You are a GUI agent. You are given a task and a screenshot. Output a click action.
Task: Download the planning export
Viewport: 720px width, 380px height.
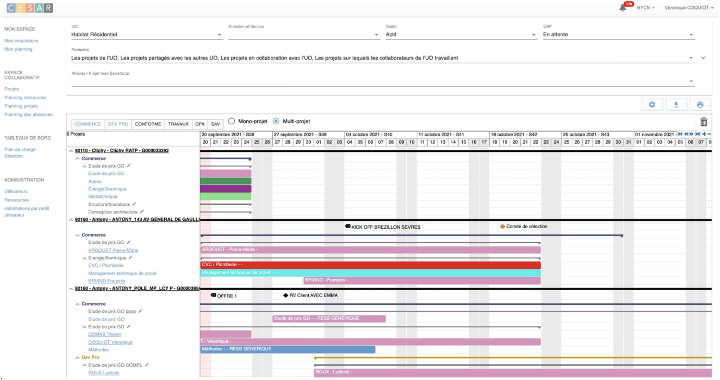[x=676, y=105]
